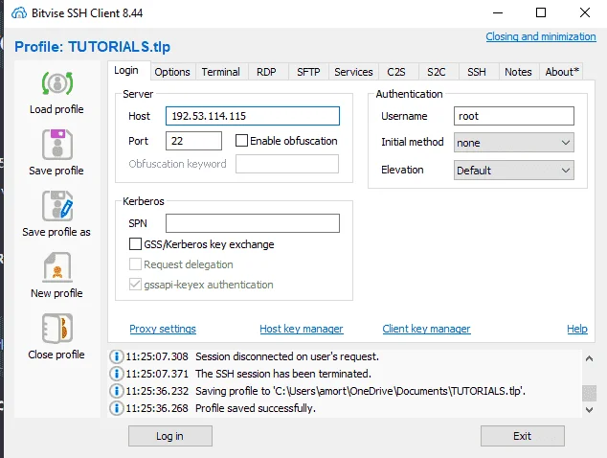Image resolution: width=607 pixels, height=458 pixels.
Task: Open the Elevation dropdown
Action: coord(514,171)
